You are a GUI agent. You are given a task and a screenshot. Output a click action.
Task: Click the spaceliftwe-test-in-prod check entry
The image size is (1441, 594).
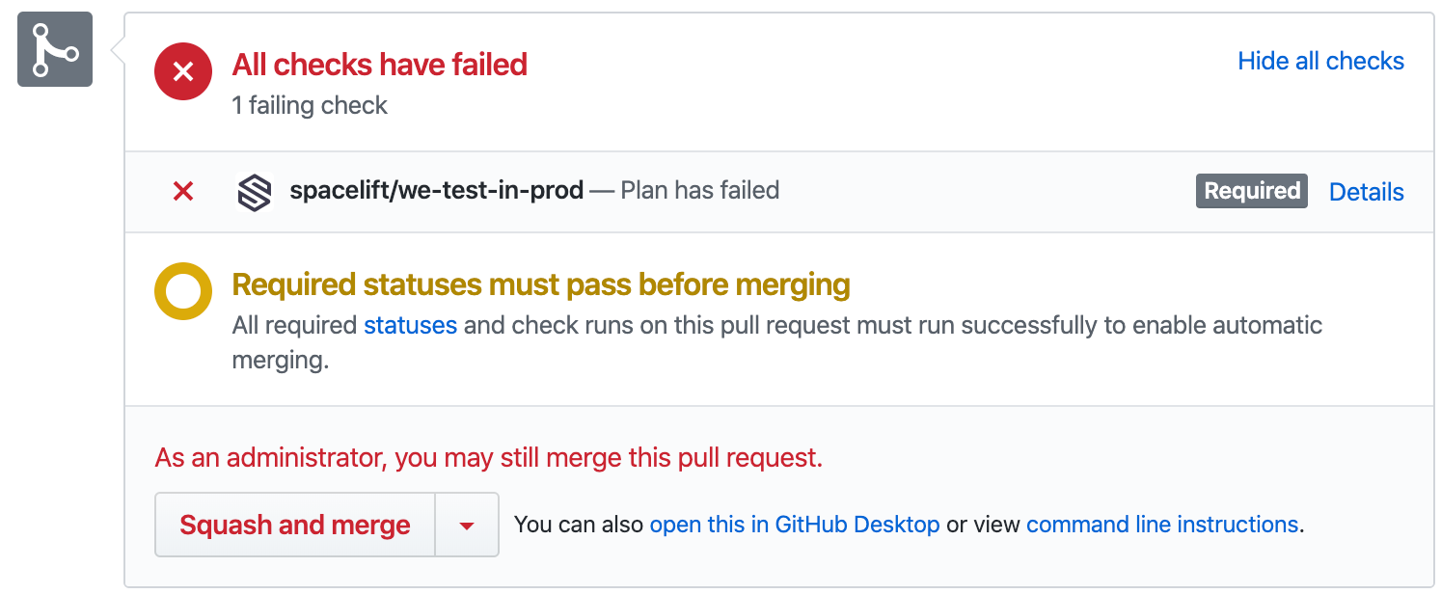(436, 190)
